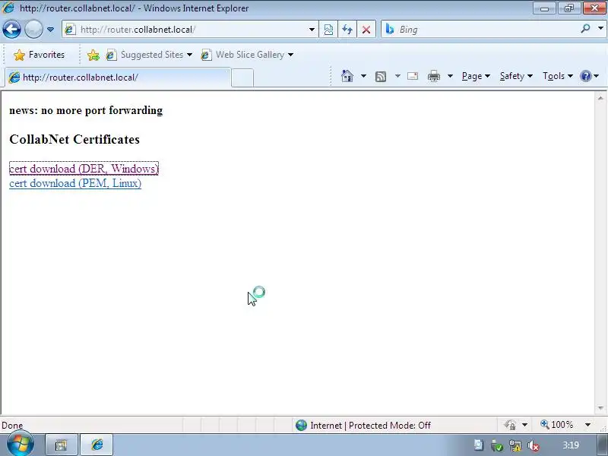Screen dimensions: 608x456
Task: Open the Page menu
Action: coord(476,76)
